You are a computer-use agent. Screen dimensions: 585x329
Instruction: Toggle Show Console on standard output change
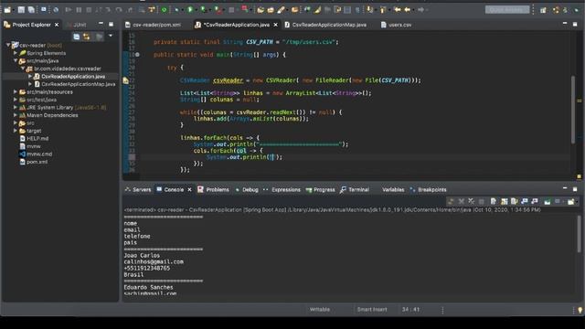524,201
